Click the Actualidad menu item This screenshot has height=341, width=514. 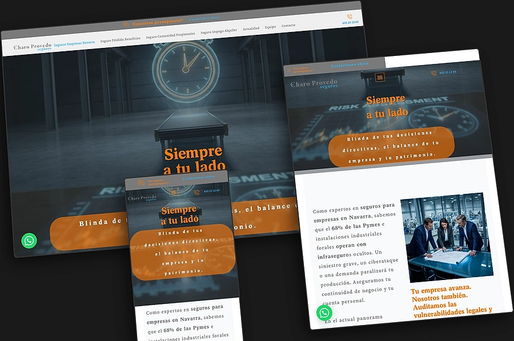pyautogui.click(x=251, y=29)
